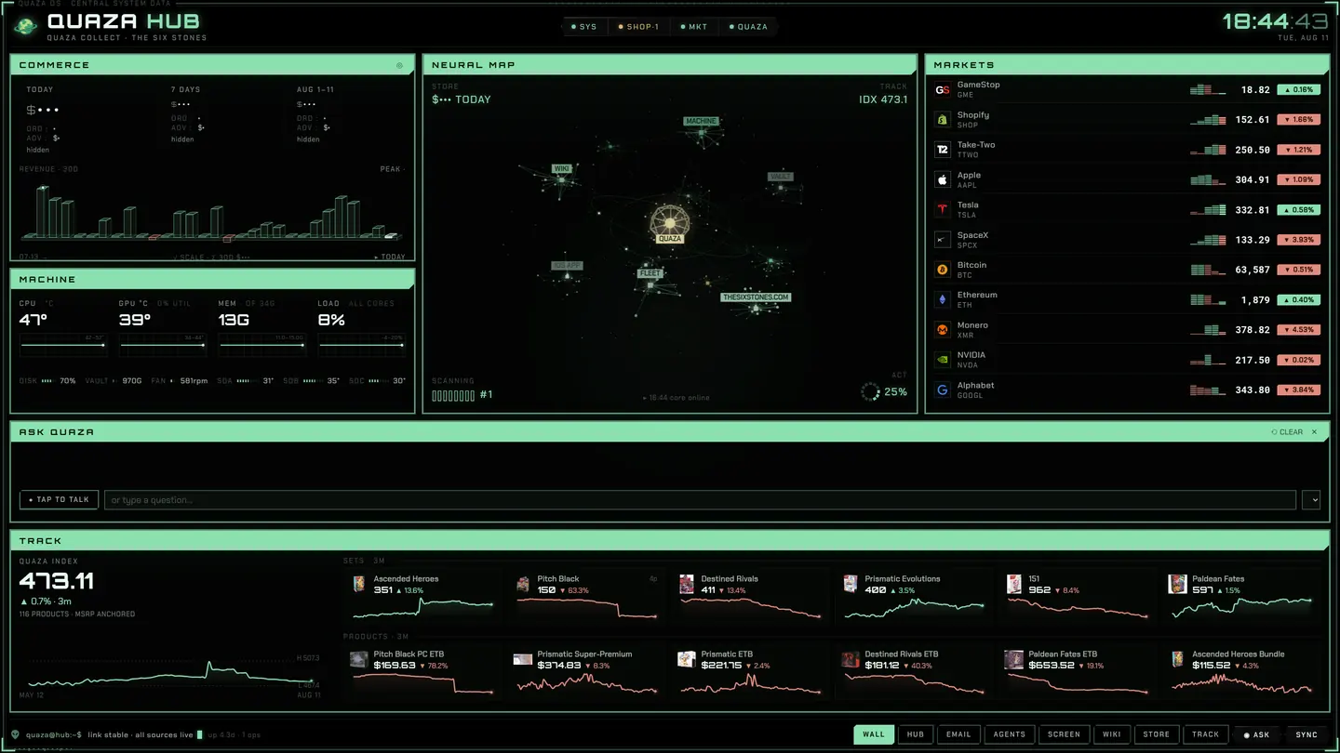1340x753 pixels.
Task: Open the WIKI tab in bottom bar
Action: [x=1112, y=734]
